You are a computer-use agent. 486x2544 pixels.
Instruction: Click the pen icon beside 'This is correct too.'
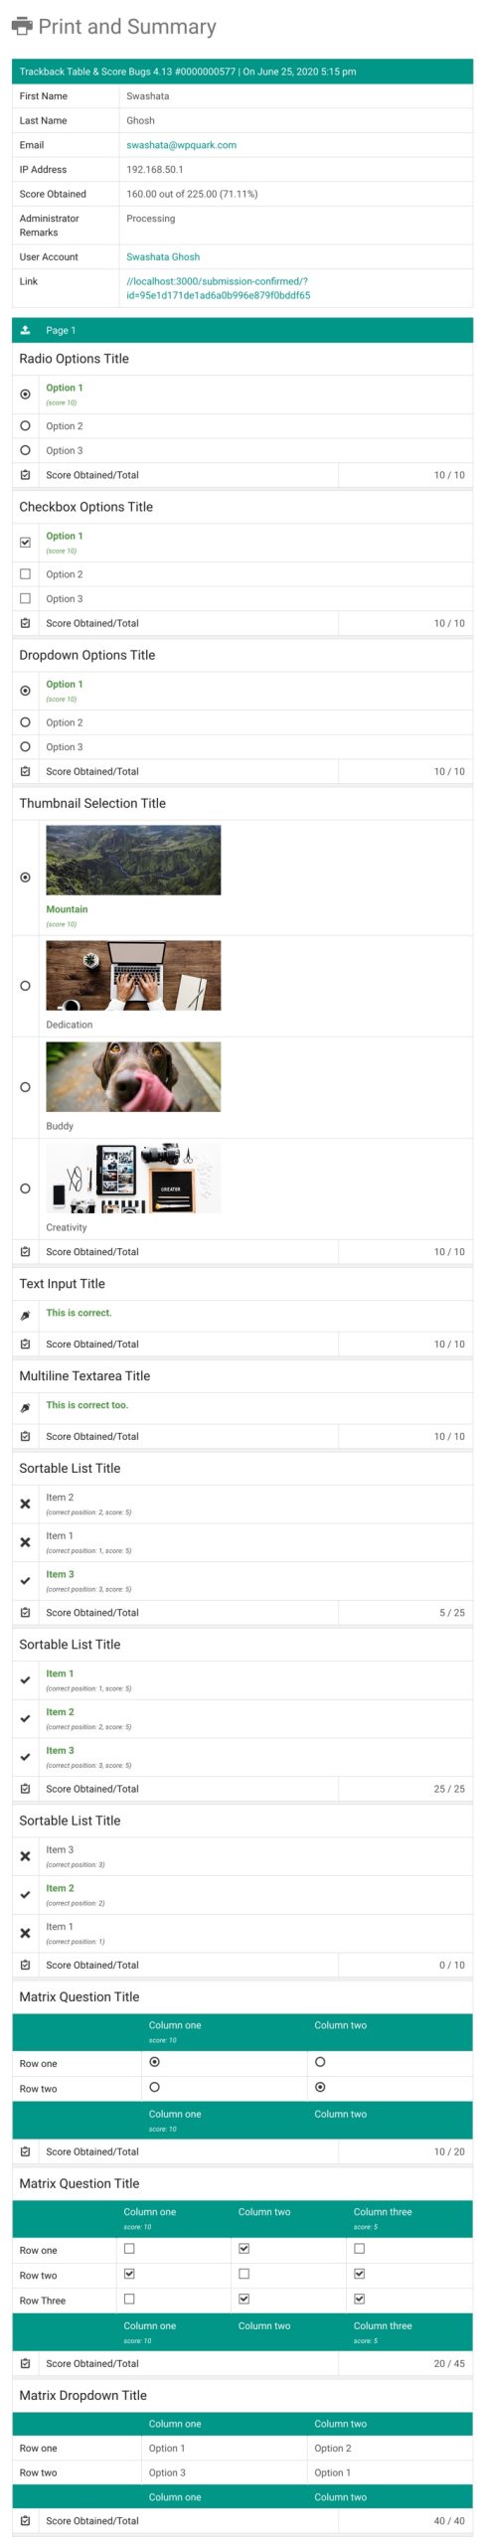coord(25,1408)
